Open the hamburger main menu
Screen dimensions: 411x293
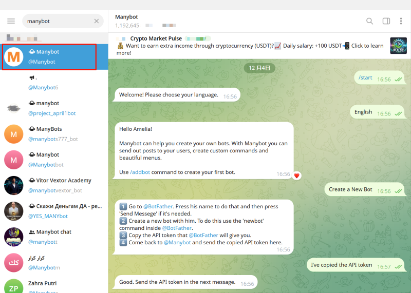(11, 21)
